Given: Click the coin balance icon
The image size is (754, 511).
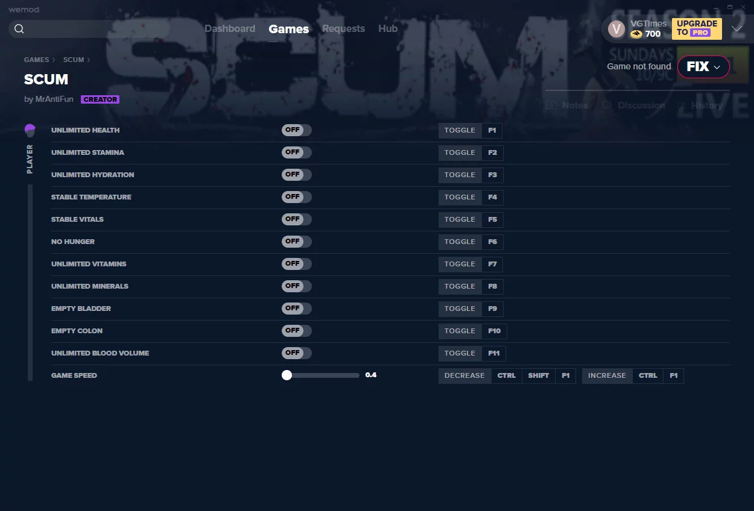Looking at the screenshot, I should (636, 34).
